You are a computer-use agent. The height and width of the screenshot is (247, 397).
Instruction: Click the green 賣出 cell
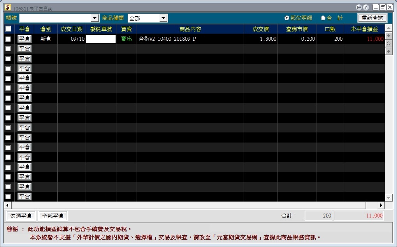pyautogui.click(x=126, y=39)
